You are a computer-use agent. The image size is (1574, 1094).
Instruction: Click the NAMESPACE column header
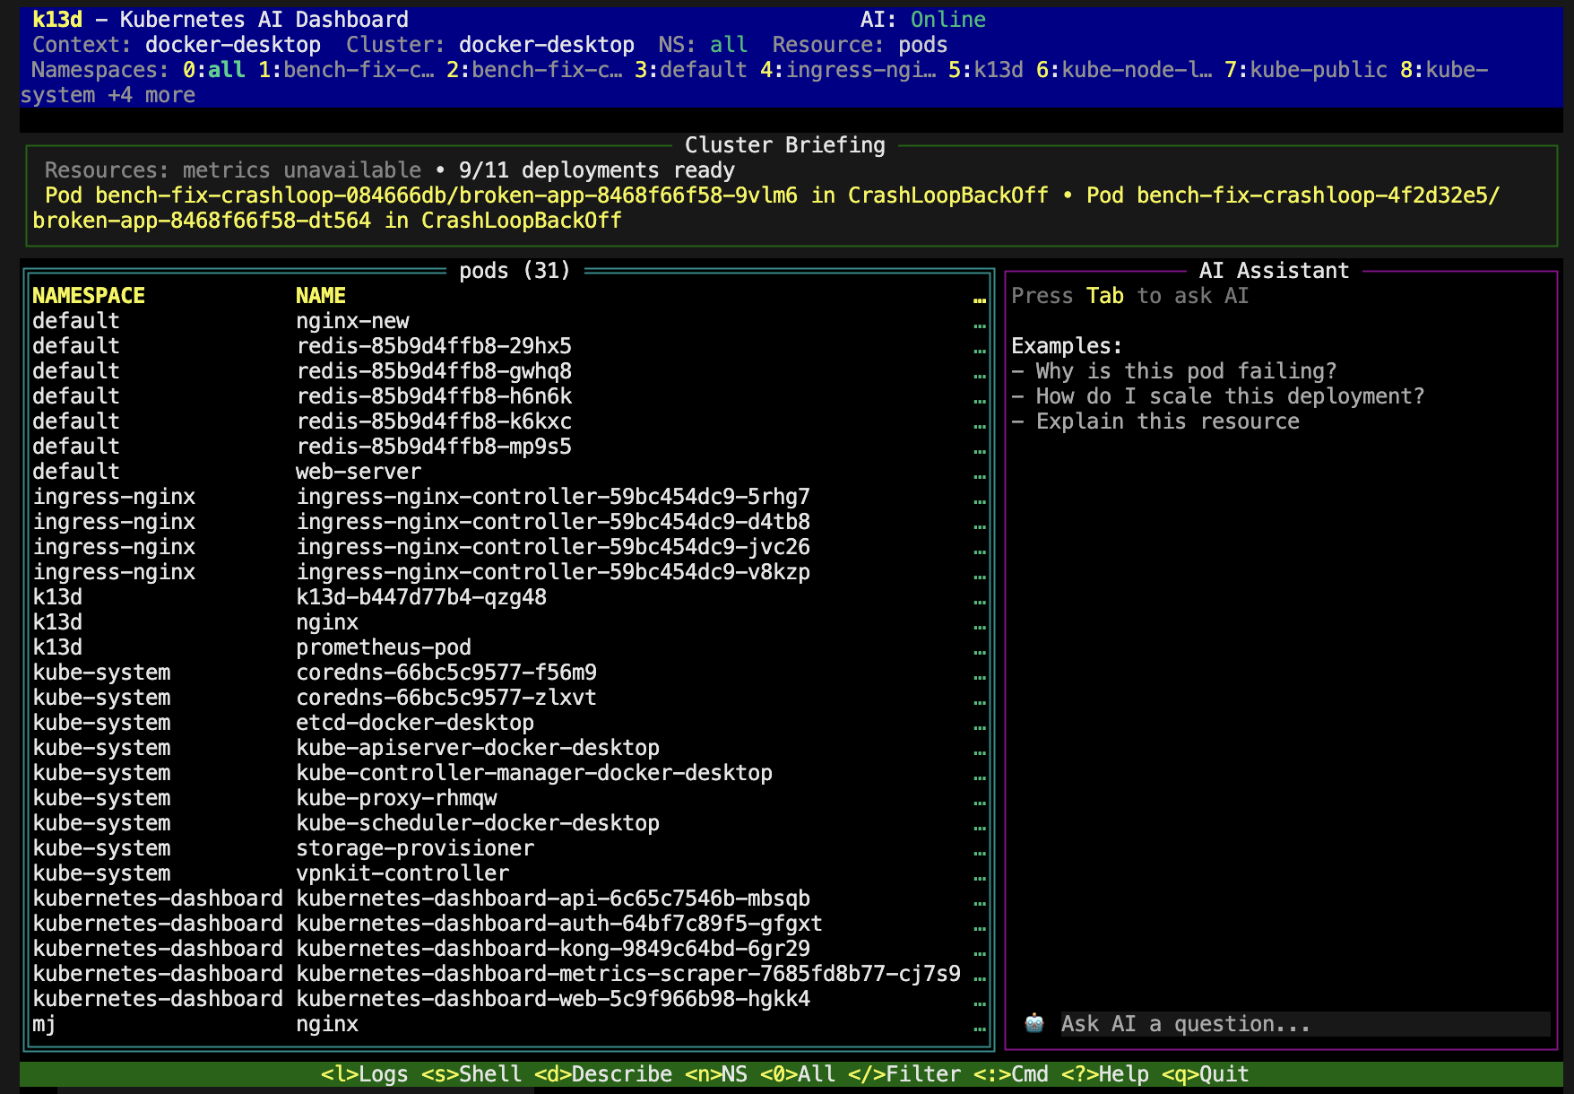[x=89, y=296]
